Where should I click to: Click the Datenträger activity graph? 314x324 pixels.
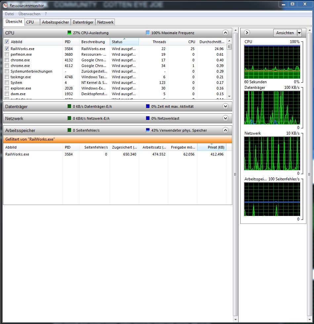[272, 108]
